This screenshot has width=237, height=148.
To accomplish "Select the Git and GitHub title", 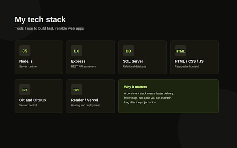I will pos(32,100).
